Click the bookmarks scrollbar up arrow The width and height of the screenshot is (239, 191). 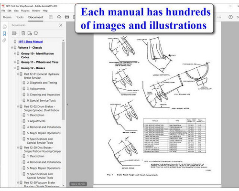[x=63, y=41]
